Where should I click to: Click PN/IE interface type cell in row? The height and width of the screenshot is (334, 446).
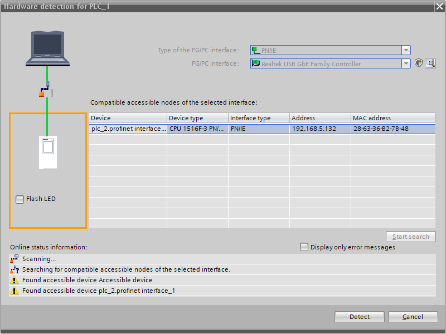click(259, 129)
